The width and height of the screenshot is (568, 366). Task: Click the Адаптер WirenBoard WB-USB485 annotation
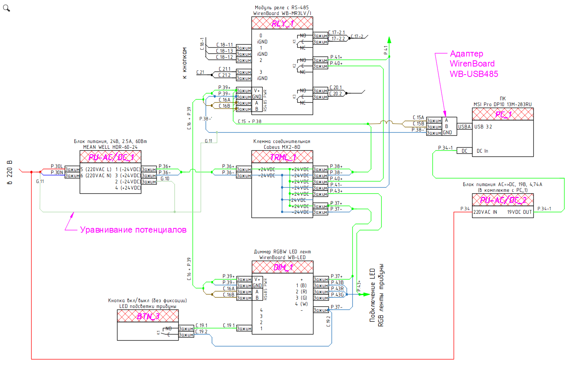point(474,64)
